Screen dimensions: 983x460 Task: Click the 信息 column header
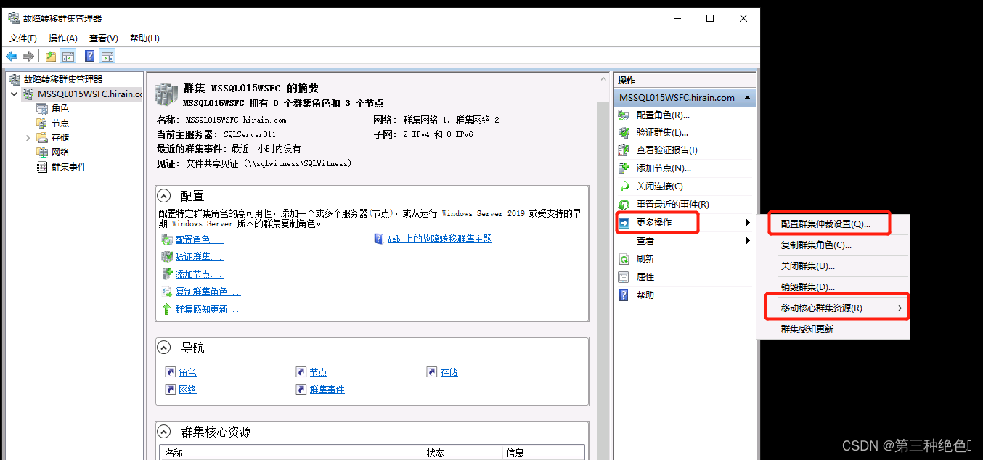544,453
